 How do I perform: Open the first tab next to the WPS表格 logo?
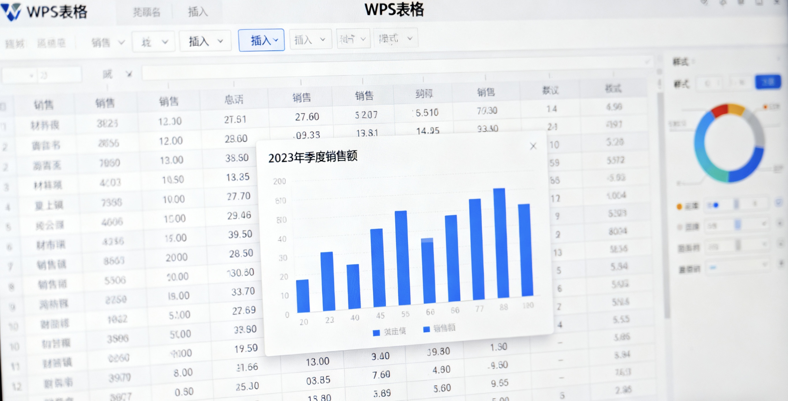[147, 12]
